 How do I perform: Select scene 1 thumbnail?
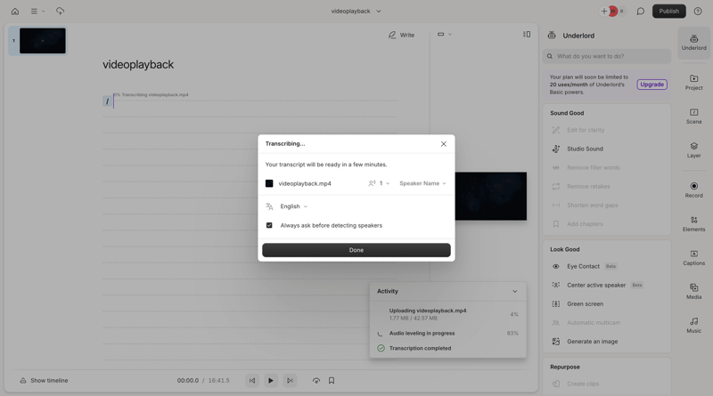pos(42,41)
